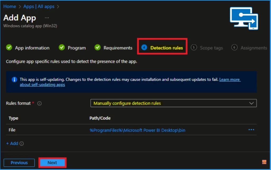This screenshot has width=271, height=170.
Task: Click the Type column header
Action: pos(13,118)
